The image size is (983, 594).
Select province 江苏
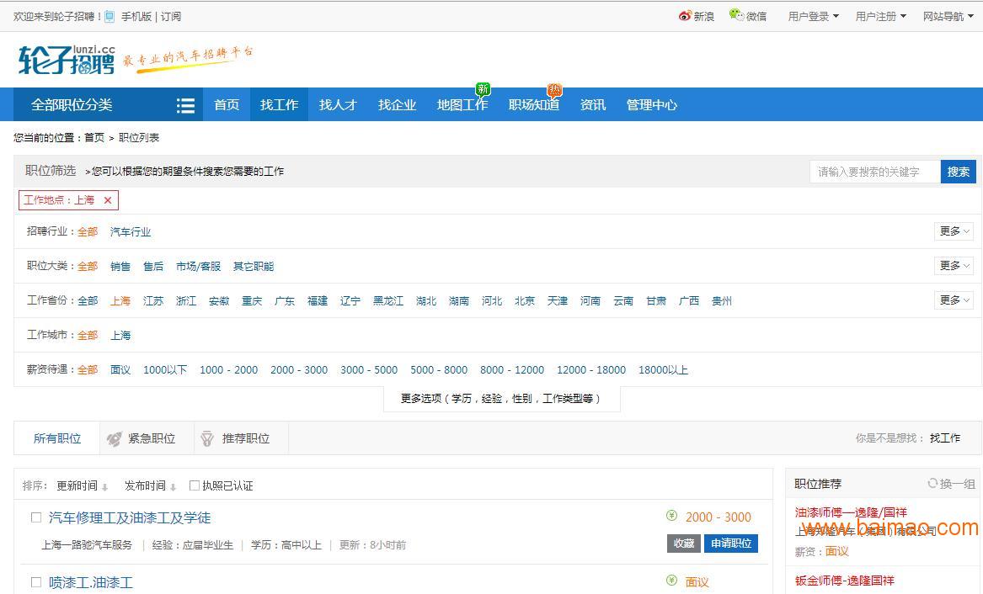click(153, 301)
